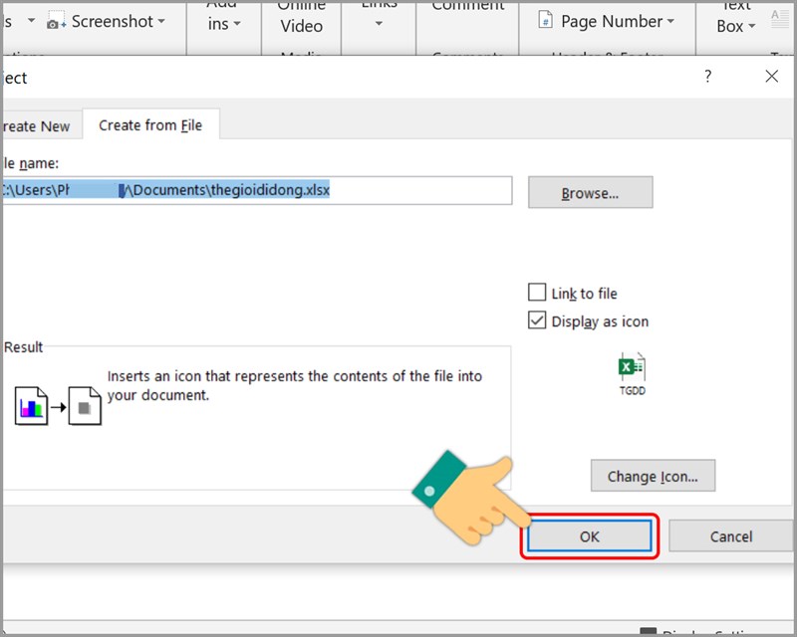Open the Page Number dropdown

click(x=670, y=21)
